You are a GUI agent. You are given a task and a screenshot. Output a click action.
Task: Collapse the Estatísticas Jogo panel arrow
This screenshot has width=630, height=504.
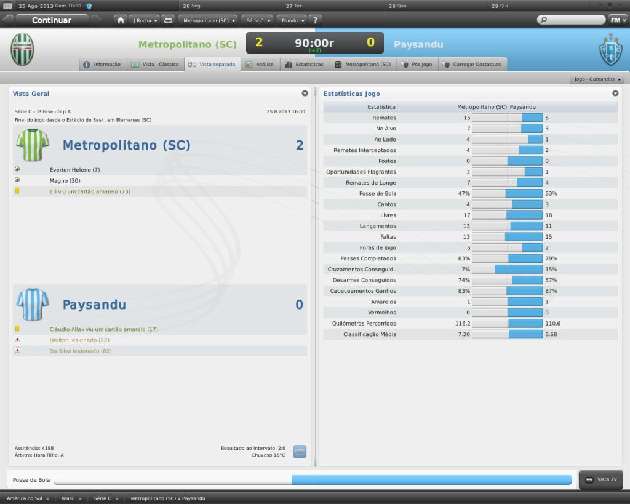coord(615,94)
